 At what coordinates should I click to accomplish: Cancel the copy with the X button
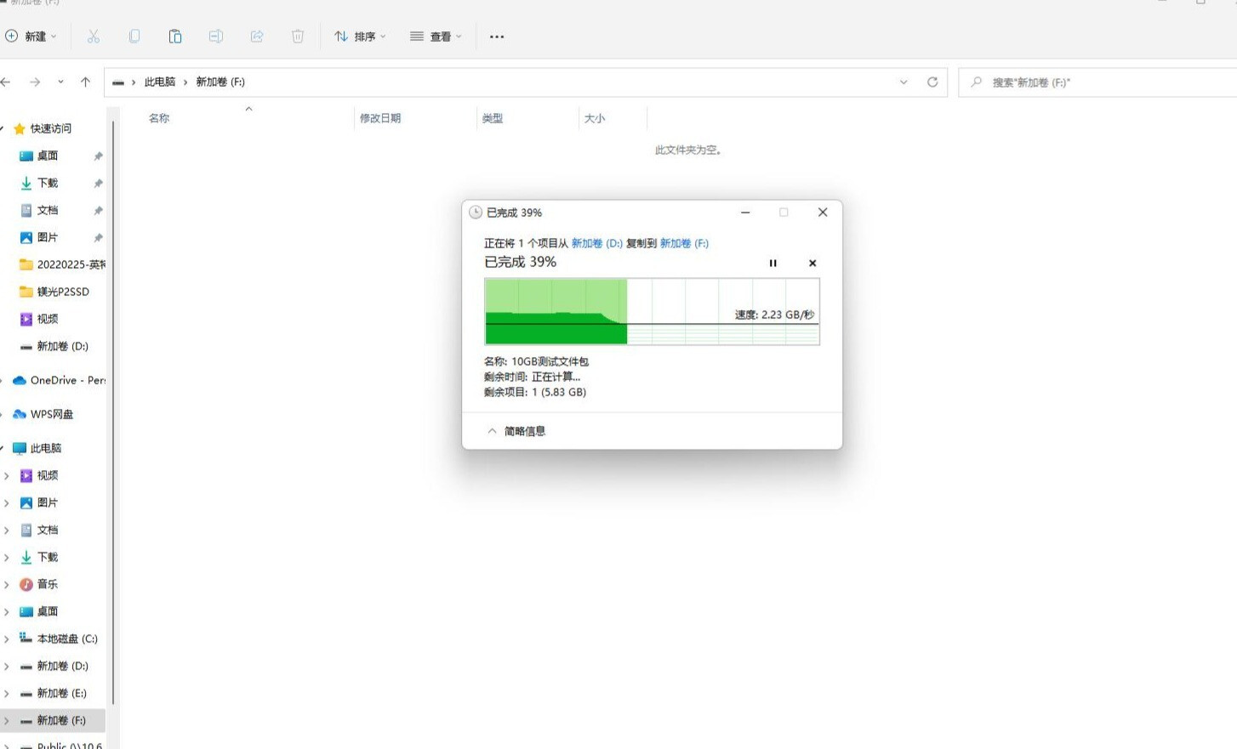coord(812,264)
